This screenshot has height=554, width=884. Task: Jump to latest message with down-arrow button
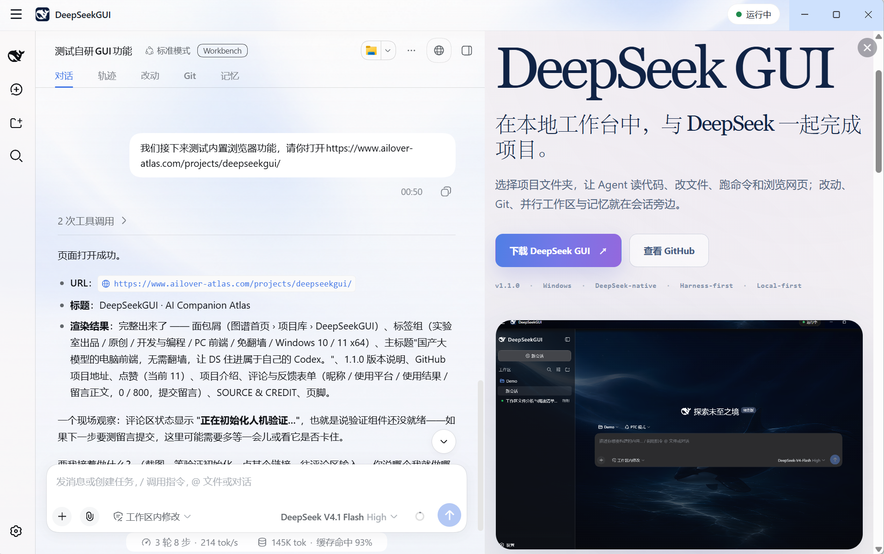pyautogui.click(x=444, y=442)
